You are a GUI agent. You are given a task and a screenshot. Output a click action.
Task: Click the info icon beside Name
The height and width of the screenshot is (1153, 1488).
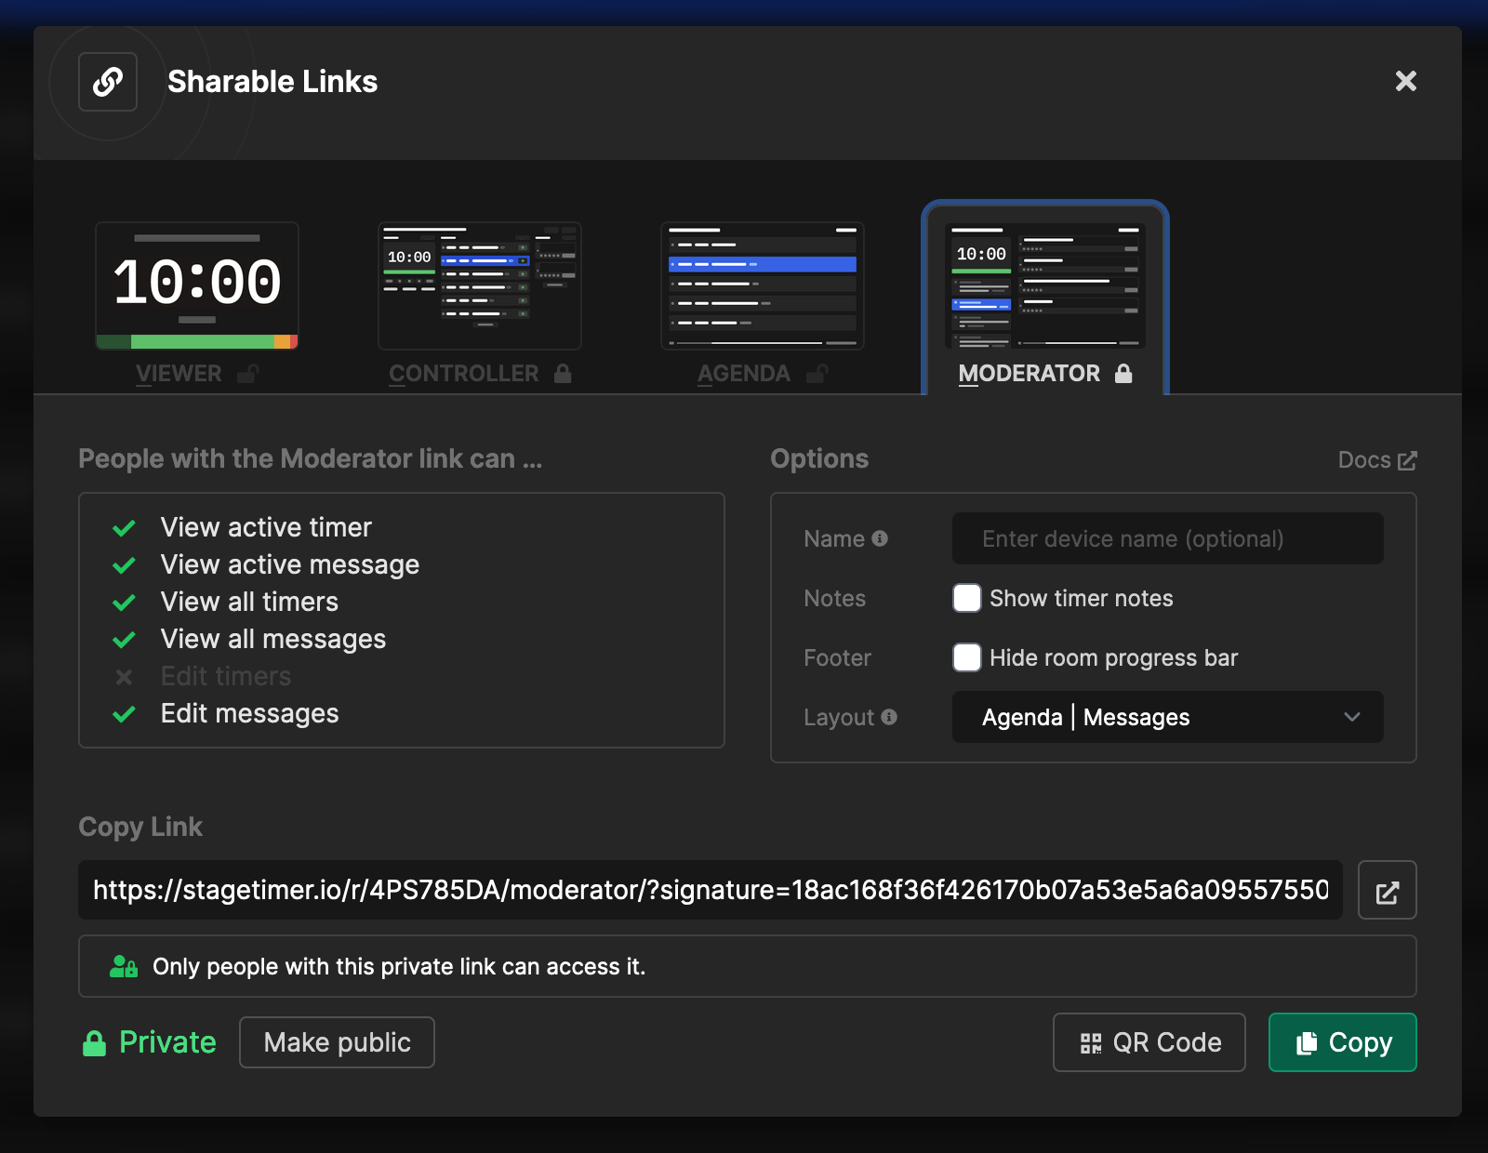coord(880,538)
